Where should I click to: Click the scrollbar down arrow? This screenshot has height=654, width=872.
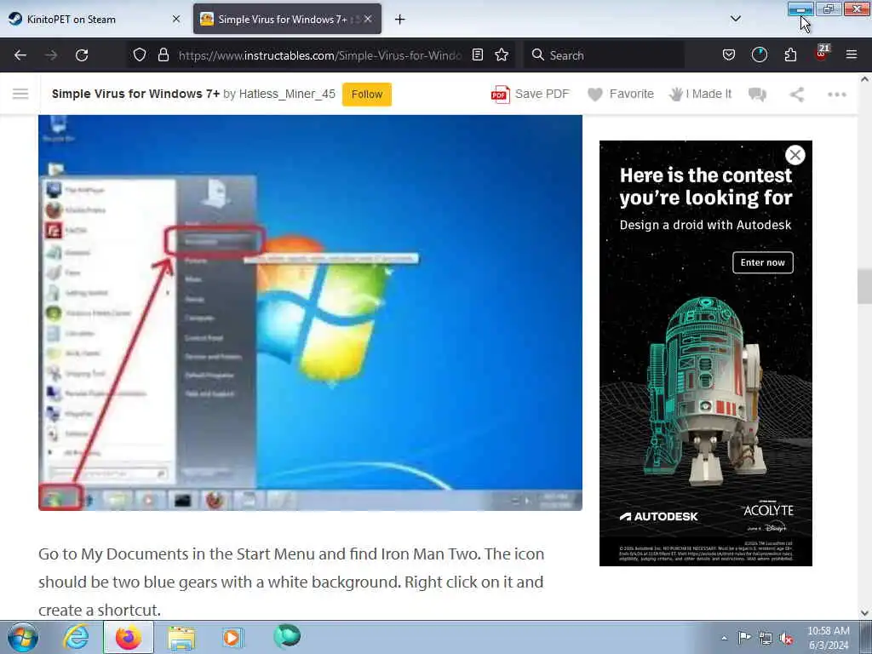(x=864, y=613)
